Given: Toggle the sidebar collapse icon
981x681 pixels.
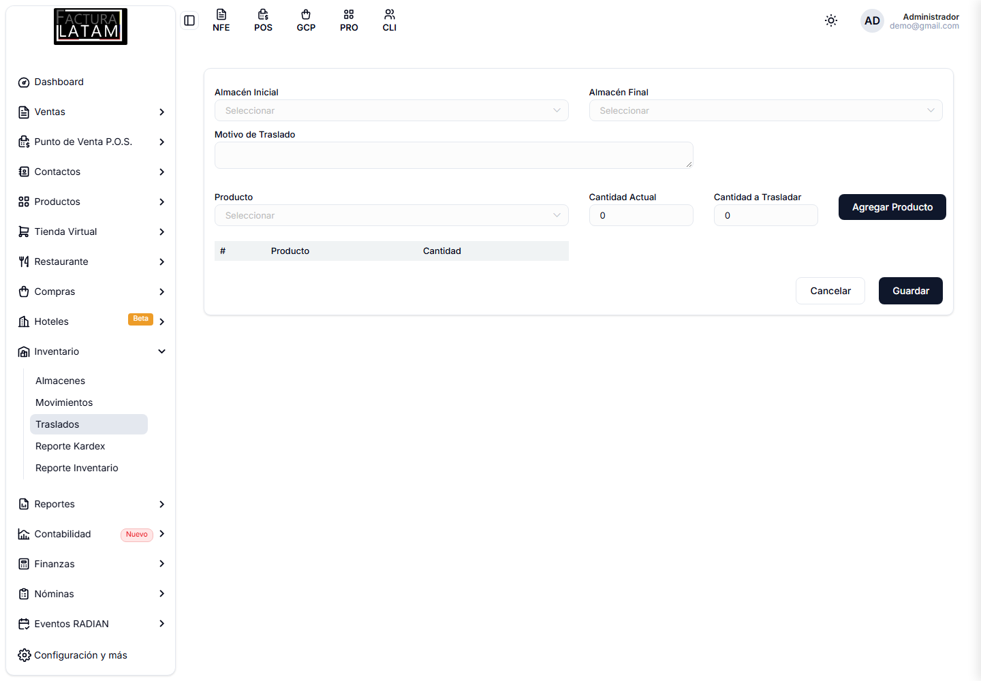Looking at the screenshot, I should pos(189,20).
